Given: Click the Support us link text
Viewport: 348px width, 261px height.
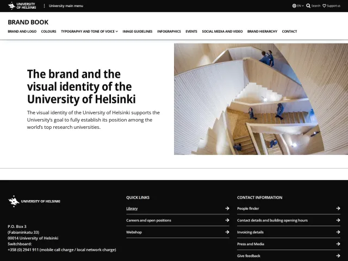Looking at the screenshot, I should pyautogui.click(x=333, y=6).
